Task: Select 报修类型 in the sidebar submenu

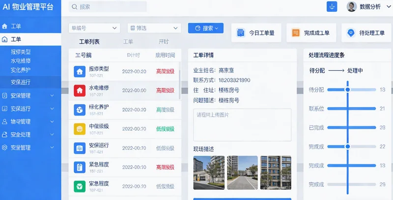Action: click(x=21, y=52)
